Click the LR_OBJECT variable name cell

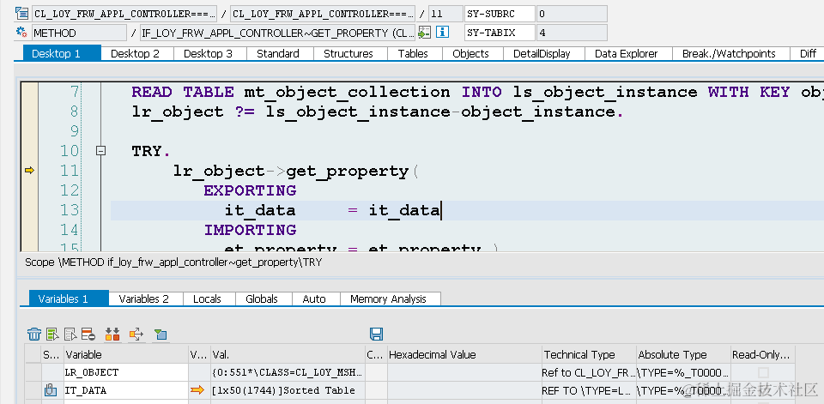(x=126, y=372)
